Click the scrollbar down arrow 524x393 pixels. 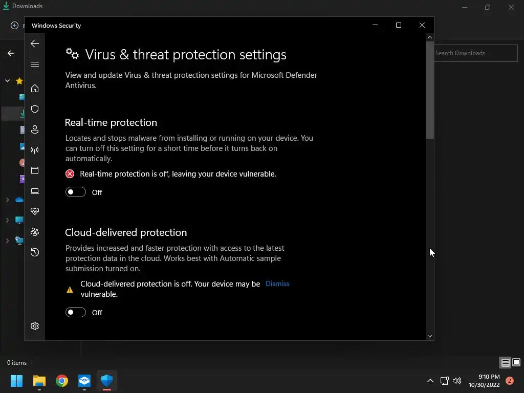[x=430, y=336]
